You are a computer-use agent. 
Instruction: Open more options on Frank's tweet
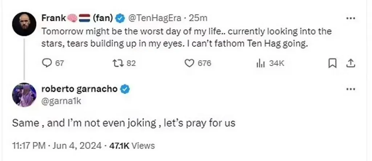pyautogui.click(x=350, y=18)
